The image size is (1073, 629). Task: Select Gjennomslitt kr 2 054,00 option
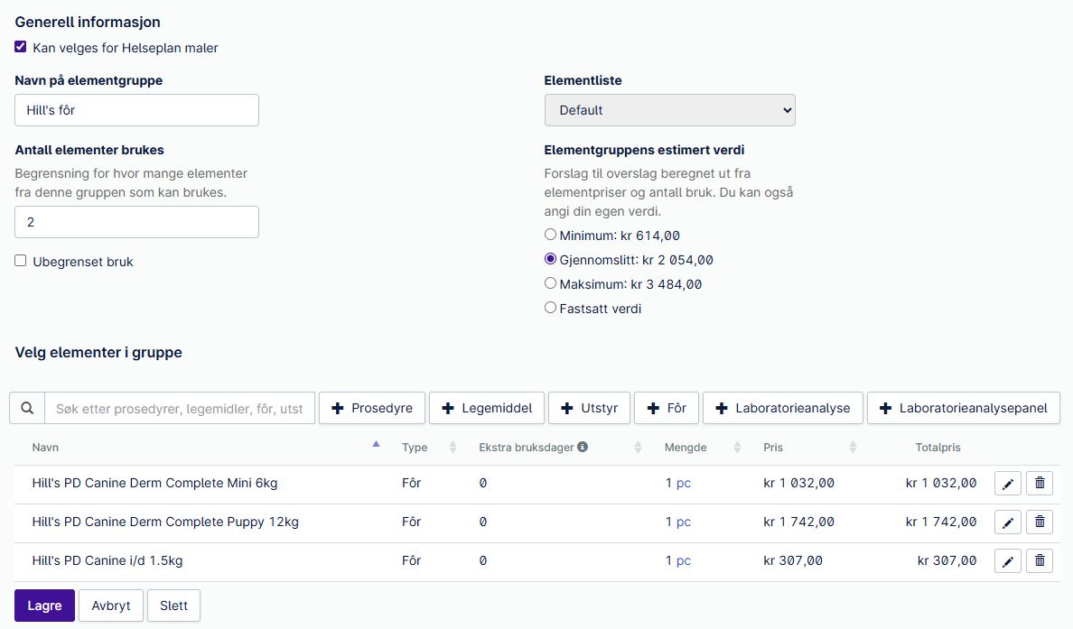(550, 259)
